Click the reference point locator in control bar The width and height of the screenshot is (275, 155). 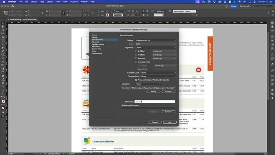click(6, 13)
